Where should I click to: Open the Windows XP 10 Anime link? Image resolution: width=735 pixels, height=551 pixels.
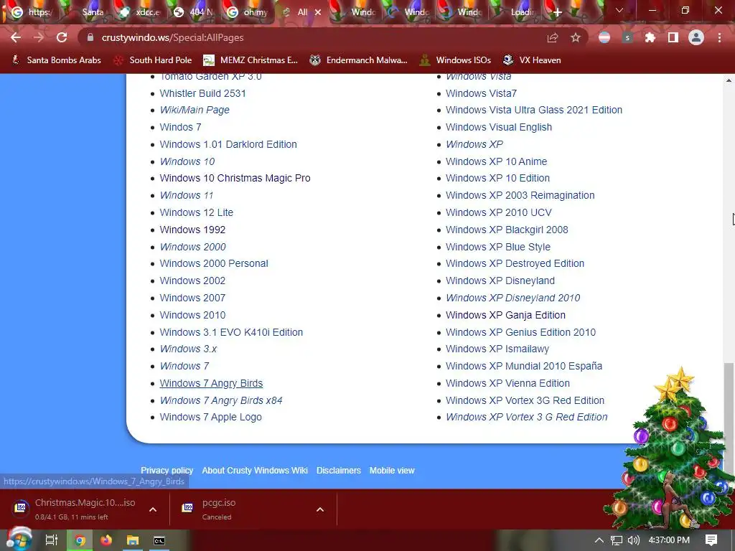[x=497, y=161]
